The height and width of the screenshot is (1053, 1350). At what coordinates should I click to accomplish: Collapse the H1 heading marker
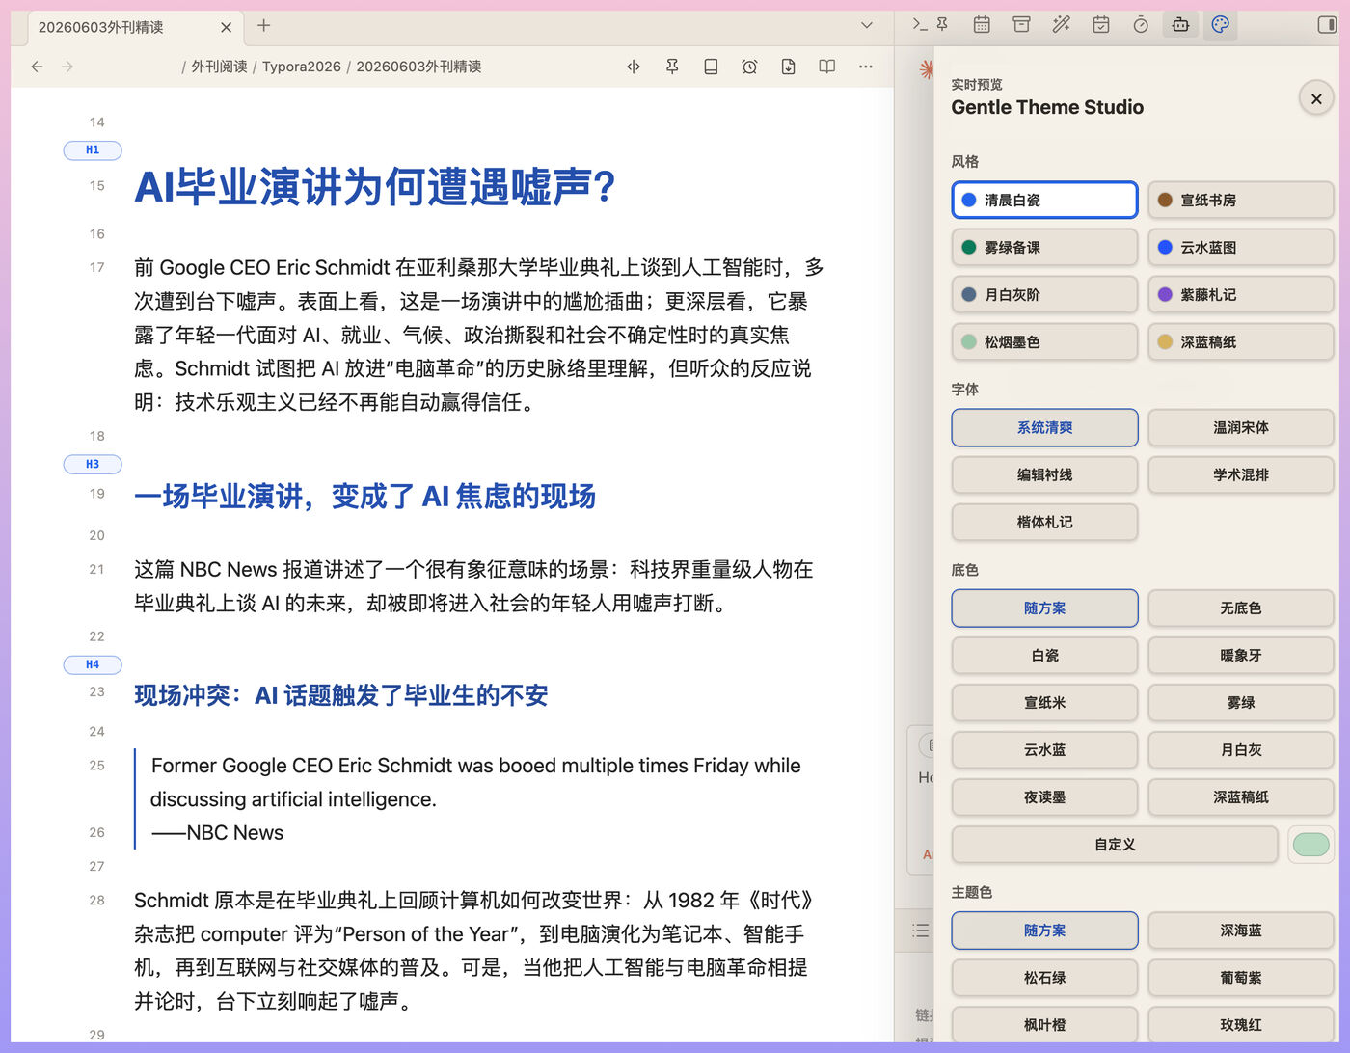[x=93, y=150]
